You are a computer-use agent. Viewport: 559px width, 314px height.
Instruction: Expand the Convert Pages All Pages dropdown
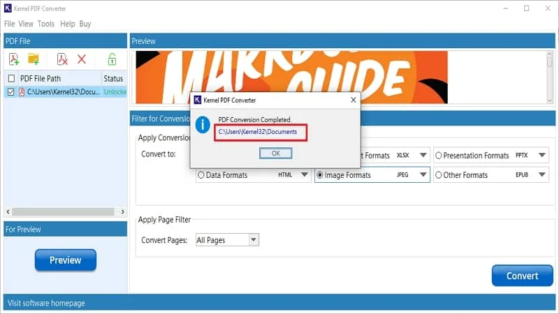254,240
